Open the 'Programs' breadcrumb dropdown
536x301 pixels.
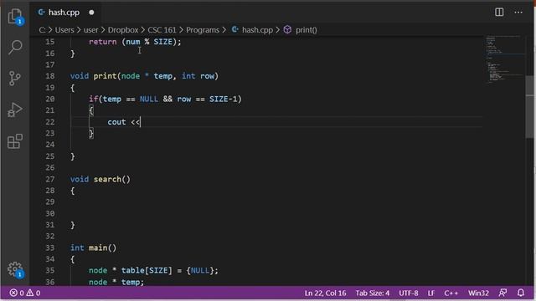[203, 30]
